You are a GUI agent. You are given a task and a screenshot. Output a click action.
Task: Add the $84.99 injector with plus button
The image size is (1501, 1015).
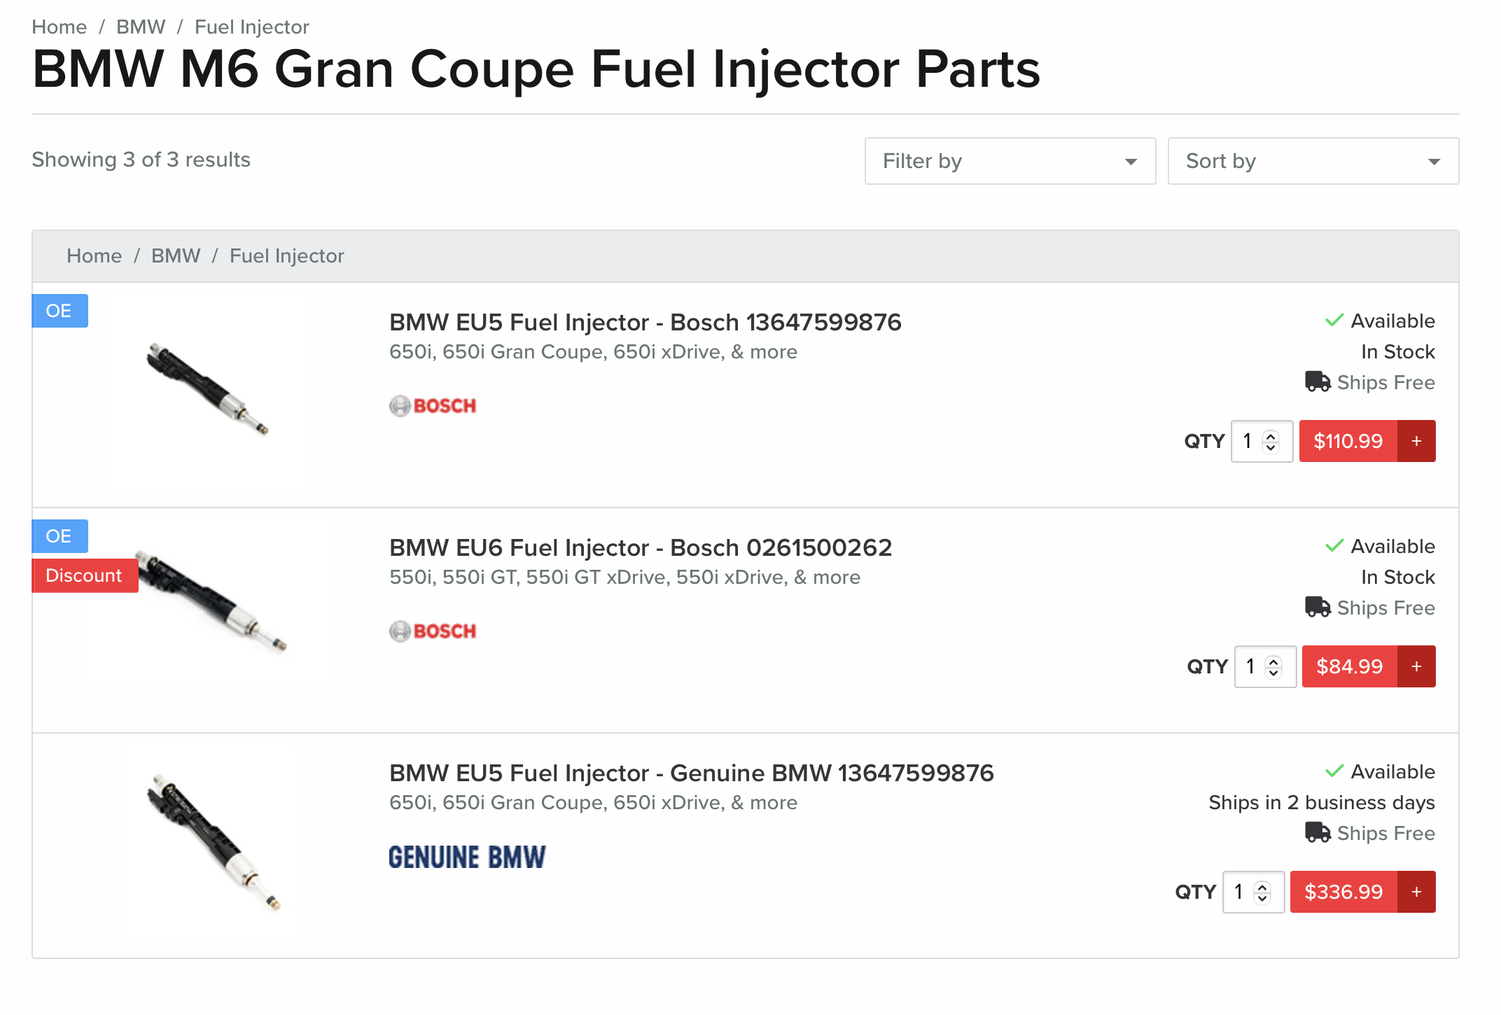coord(1416,666)
